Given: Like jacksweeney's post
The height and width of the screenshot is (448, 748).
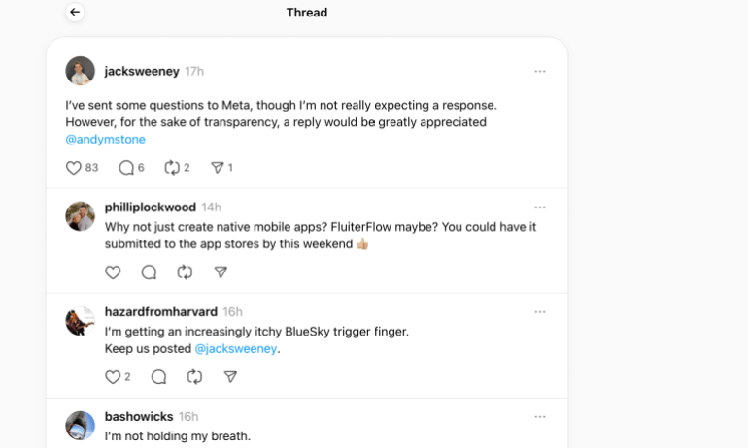Looking at the screenshot, I should tap(74, 168).
